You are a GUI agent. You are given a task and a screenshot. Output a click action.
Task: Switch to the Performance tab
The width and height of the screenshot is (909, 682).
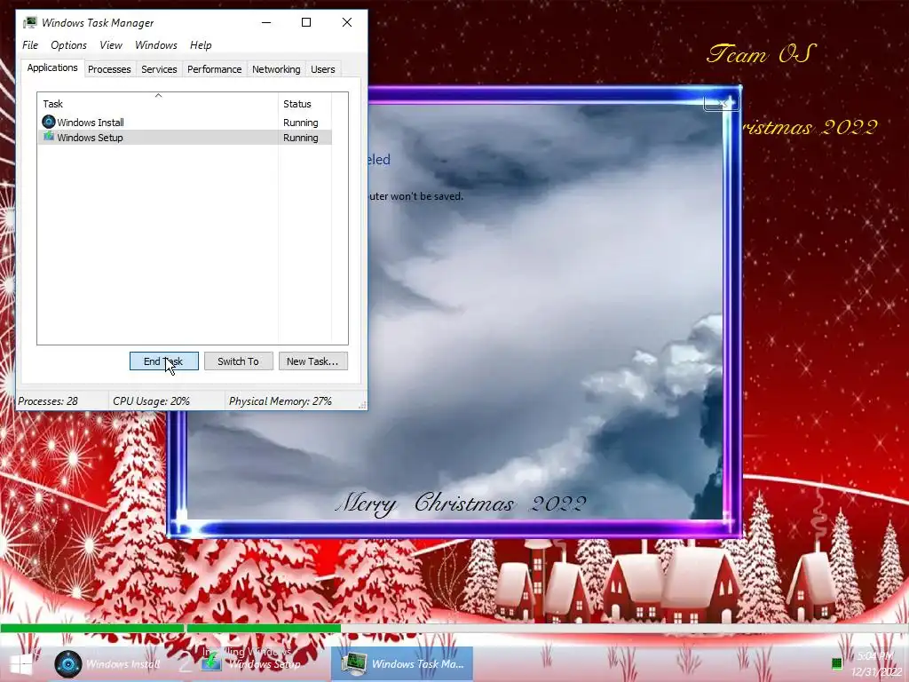(215, 69)
